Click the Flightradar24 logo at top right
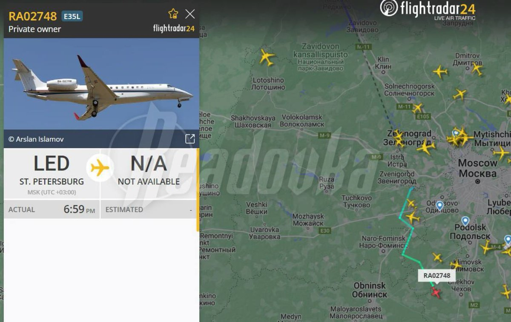 [x=427, y=9]
